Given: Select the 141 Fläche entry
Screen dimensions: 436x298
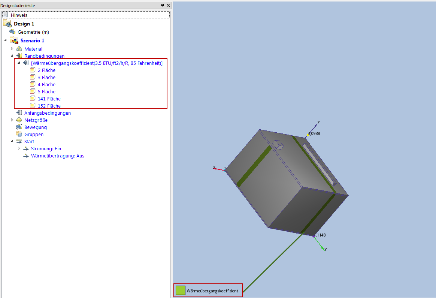Looking at the screenshot, I should click(49, 99).
